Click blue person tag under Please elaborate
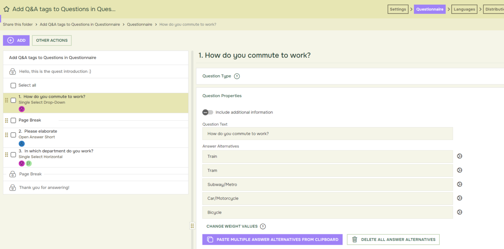504x249 pixels. click(x=22, y=144)
